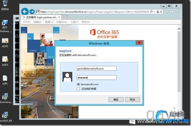
Task: Open the 文件(F) menu
Action: [27, 22]
